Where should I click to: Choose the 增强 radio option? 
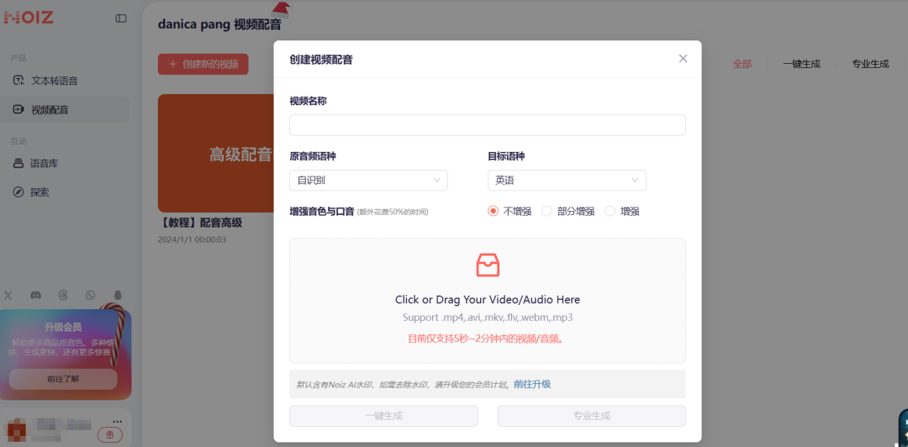point(610,211)
